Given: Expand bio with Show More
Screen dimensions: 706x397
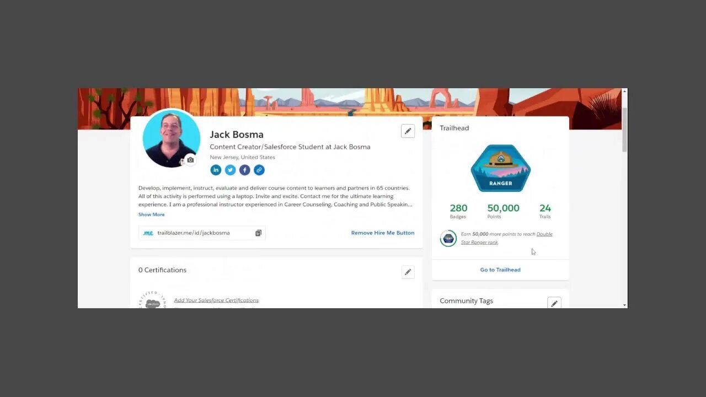Looking at the screenshot, I should [x=151, y=214].
